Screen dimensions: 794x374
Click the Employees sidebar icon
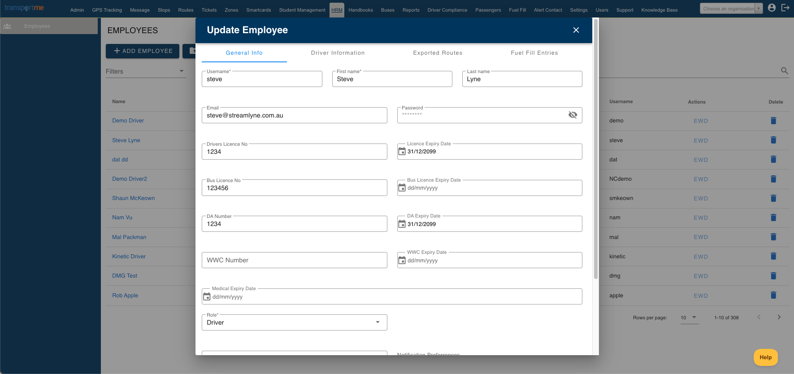click(x=7, y=26)
